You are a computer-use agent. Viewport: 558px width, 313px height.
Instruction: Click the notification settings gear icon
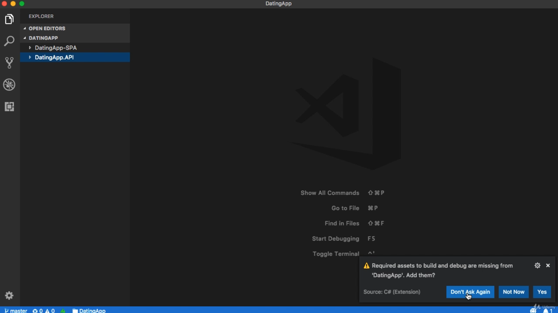point(537,266)
